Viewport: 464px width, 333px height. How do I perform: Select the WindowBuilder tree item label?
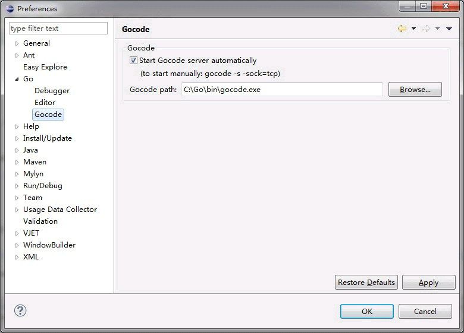point(49,245)
